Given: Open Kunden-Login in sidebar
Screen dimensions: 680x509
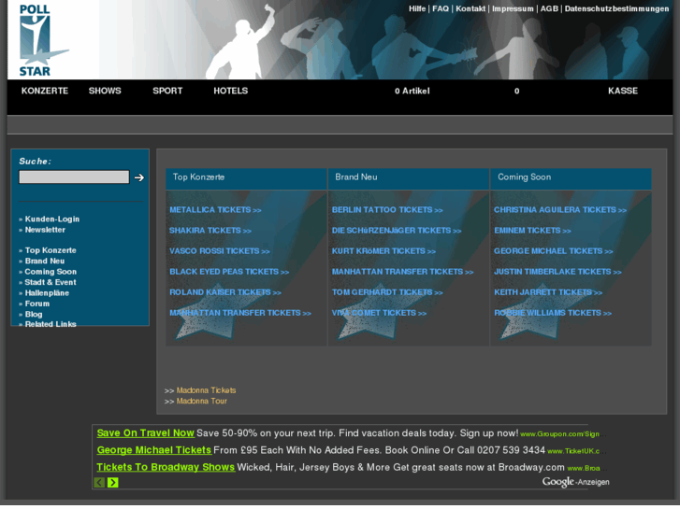Looking at the screenshot, I should point(52,219).
